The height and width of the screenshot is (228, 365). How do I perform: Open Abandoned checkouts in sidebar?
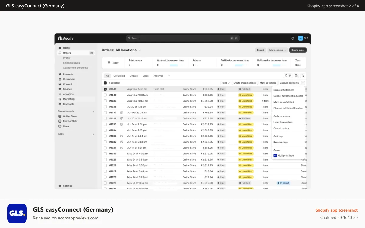tap(75, 68)
